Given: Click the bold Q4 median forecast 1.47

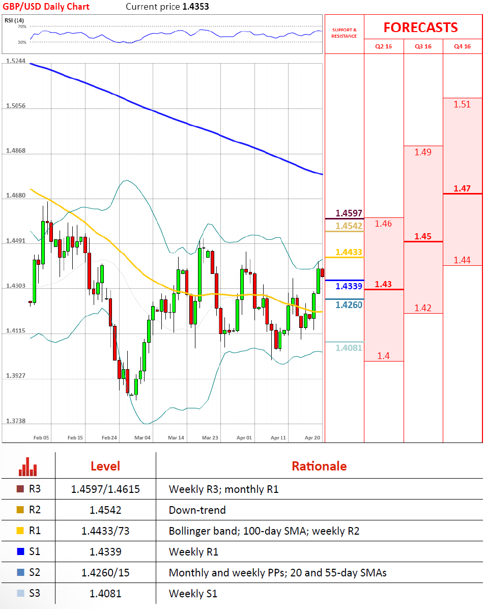Looking at the screenshot, I should [462, 189].
